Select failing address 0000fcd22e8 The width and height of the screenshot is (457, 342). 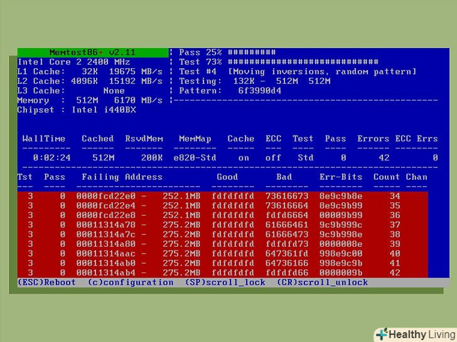106,215
